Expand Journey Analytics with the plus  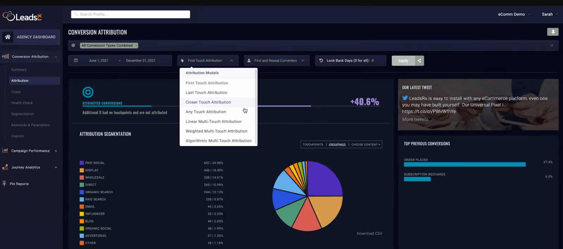coord(56,167)
